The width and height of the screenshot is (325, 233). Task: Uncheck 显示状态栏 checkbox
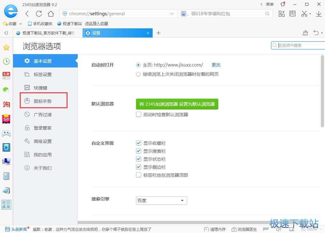pyautogui.click(x=139, y=159)
